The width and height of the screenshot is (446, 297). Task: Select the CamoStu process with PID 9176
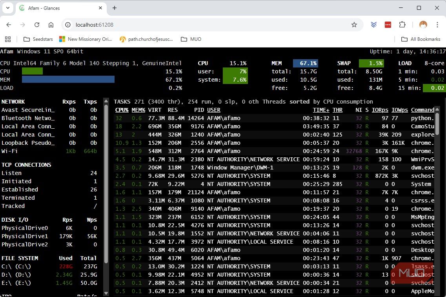tap(275, 126)
